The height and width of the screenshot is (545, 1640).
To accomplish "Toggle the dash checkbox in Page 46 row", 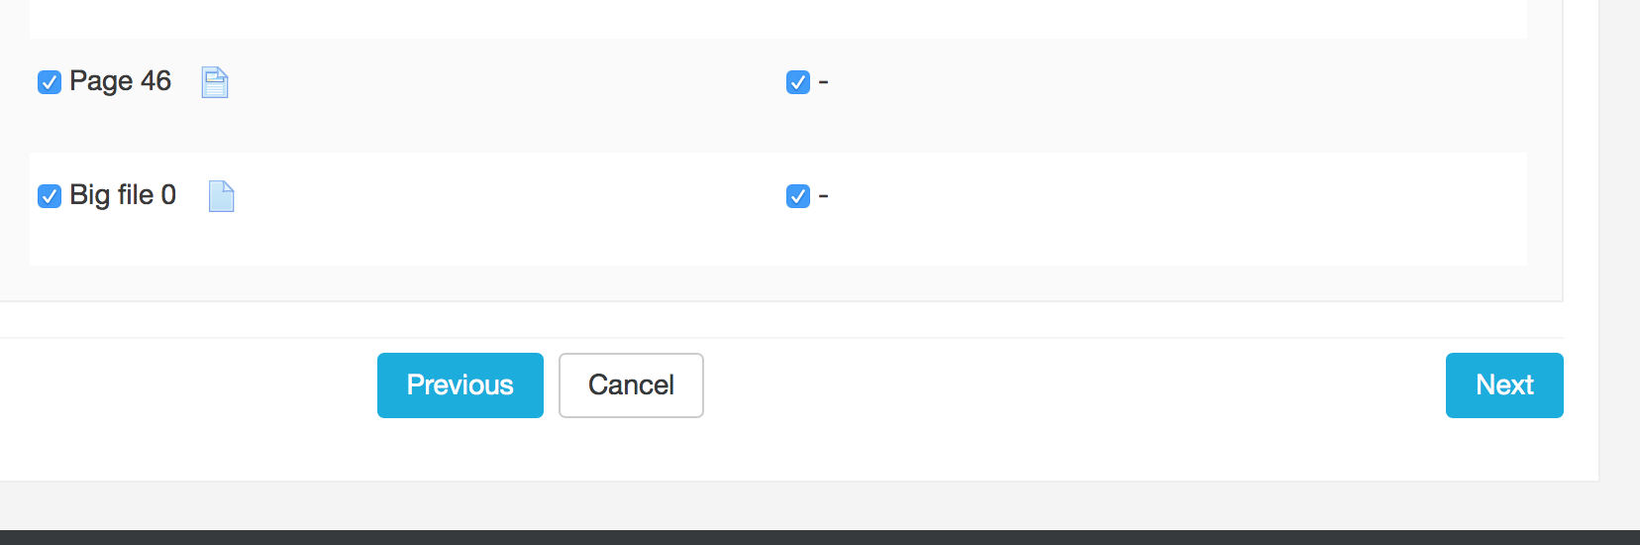I will point(798,82).
